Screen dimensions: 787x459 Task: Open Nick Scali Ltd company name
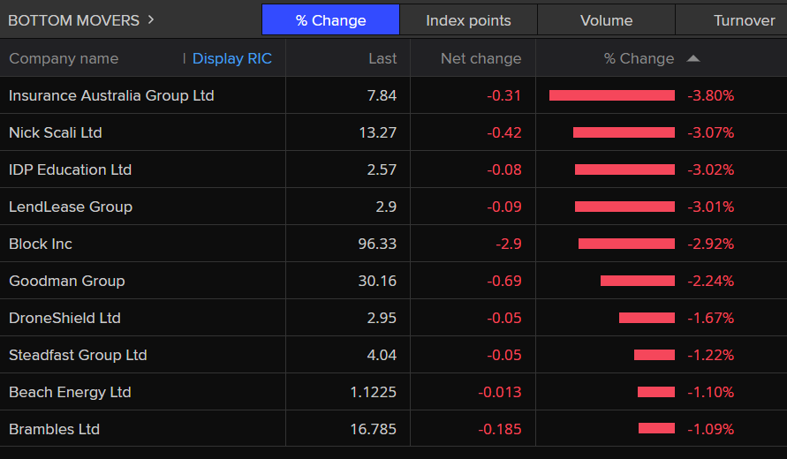pos(56,132)
